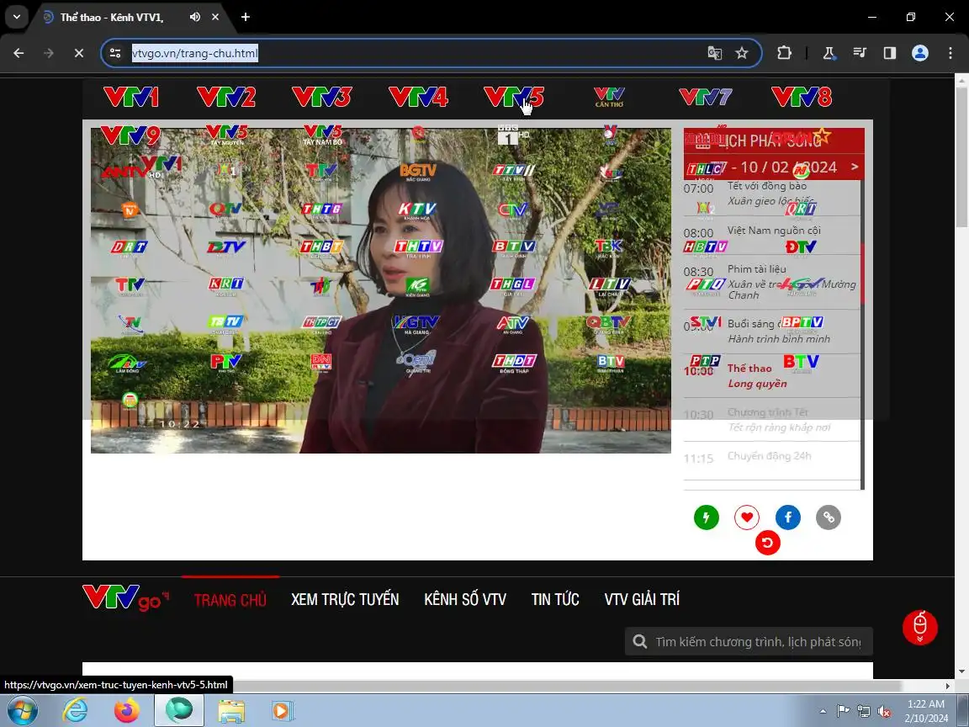This screenshot has width=969, height=727.
Task: Click the VTVgo logo link
Action: [125, 597]
